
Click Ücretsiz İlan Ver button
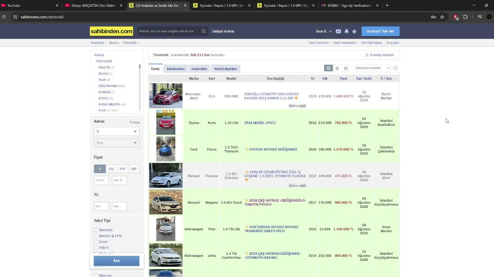[381, 31]
